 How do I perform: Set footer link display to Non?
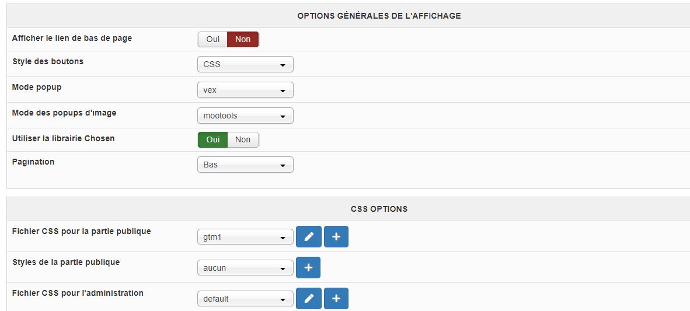pyautogui.click(x=243, y=39)
